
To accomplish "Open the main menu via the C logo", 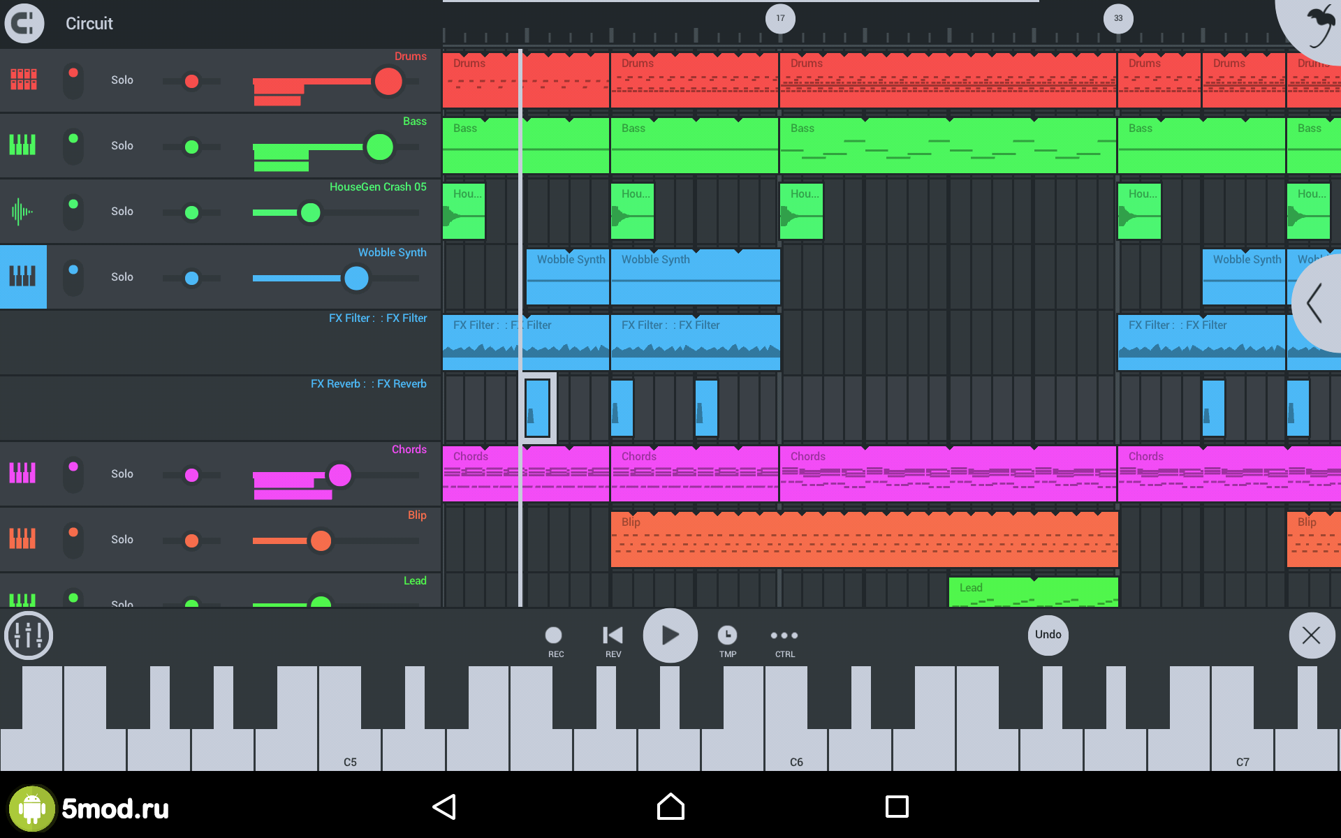I will pos(24,23).
